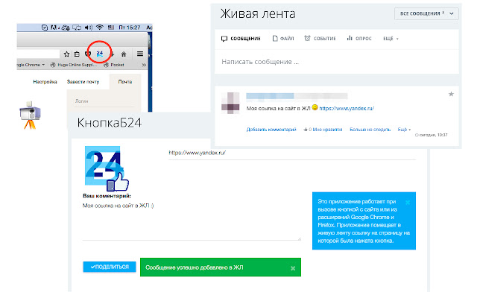Open the bookmarks list icon next to the star
Image resolution: width=477 pixels, height=298 pixels.
77,54
